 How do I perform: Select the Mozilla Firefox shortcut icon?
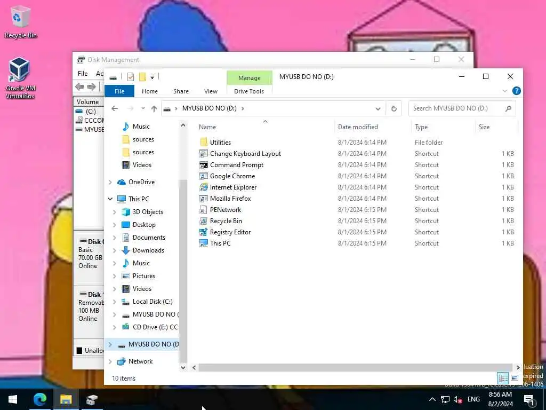204,199
